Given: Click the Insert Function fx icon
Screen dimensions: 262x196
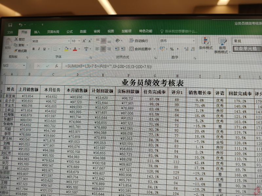Looking at the screenshot, I should pos(57,66).
